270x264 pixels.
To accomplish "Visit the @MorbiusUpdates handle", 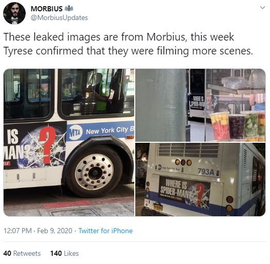I will click(x=59, y=17).
